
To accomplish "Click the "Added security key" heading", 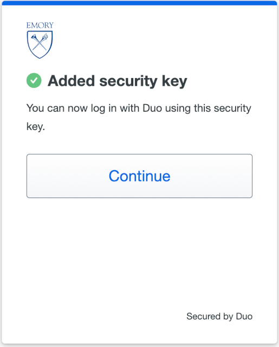I will click(x=118, y=81).
